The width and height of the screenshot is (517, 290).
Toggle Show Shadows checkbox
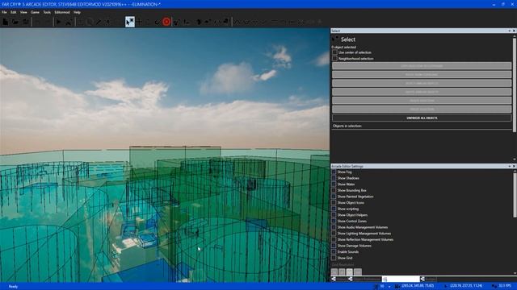coord(334,178)
